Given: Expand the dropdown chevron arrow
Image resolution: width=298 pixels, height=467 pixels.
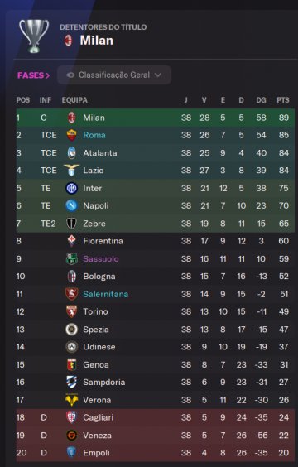Looking at the screenshot, I should (x=158, y=75).
